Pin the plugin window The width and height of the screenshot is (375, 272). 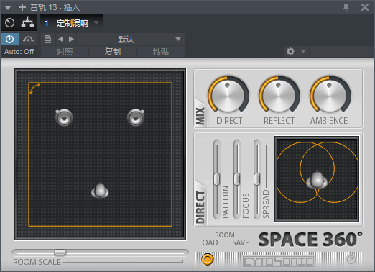[x=346, y=7]
